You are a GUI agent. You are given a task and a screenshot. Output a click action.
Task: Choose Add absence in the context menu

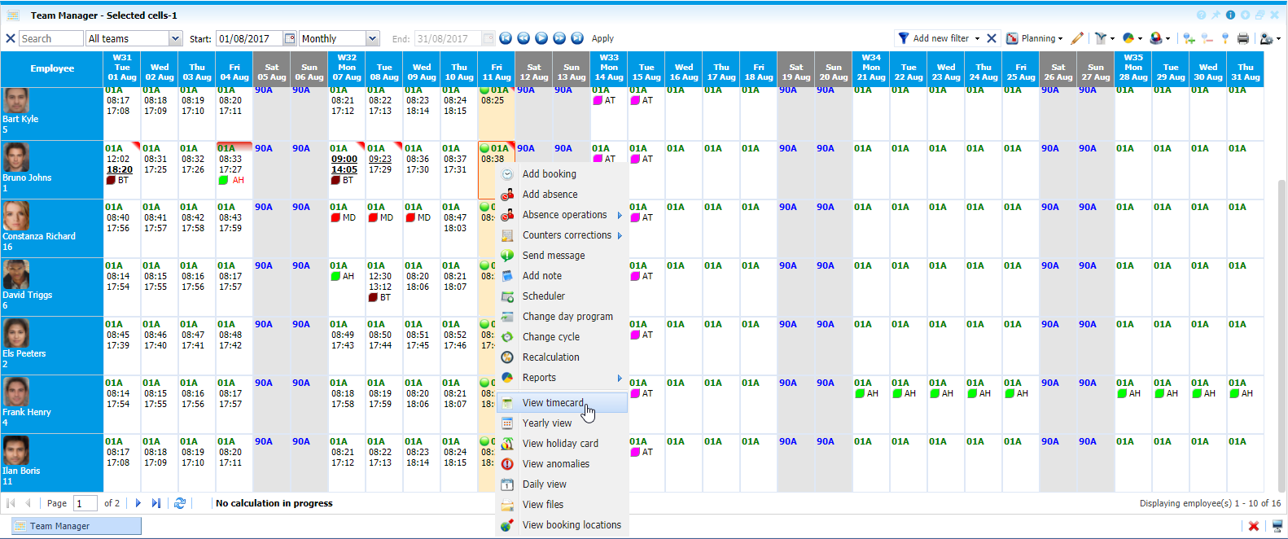[x=550, y=195]
